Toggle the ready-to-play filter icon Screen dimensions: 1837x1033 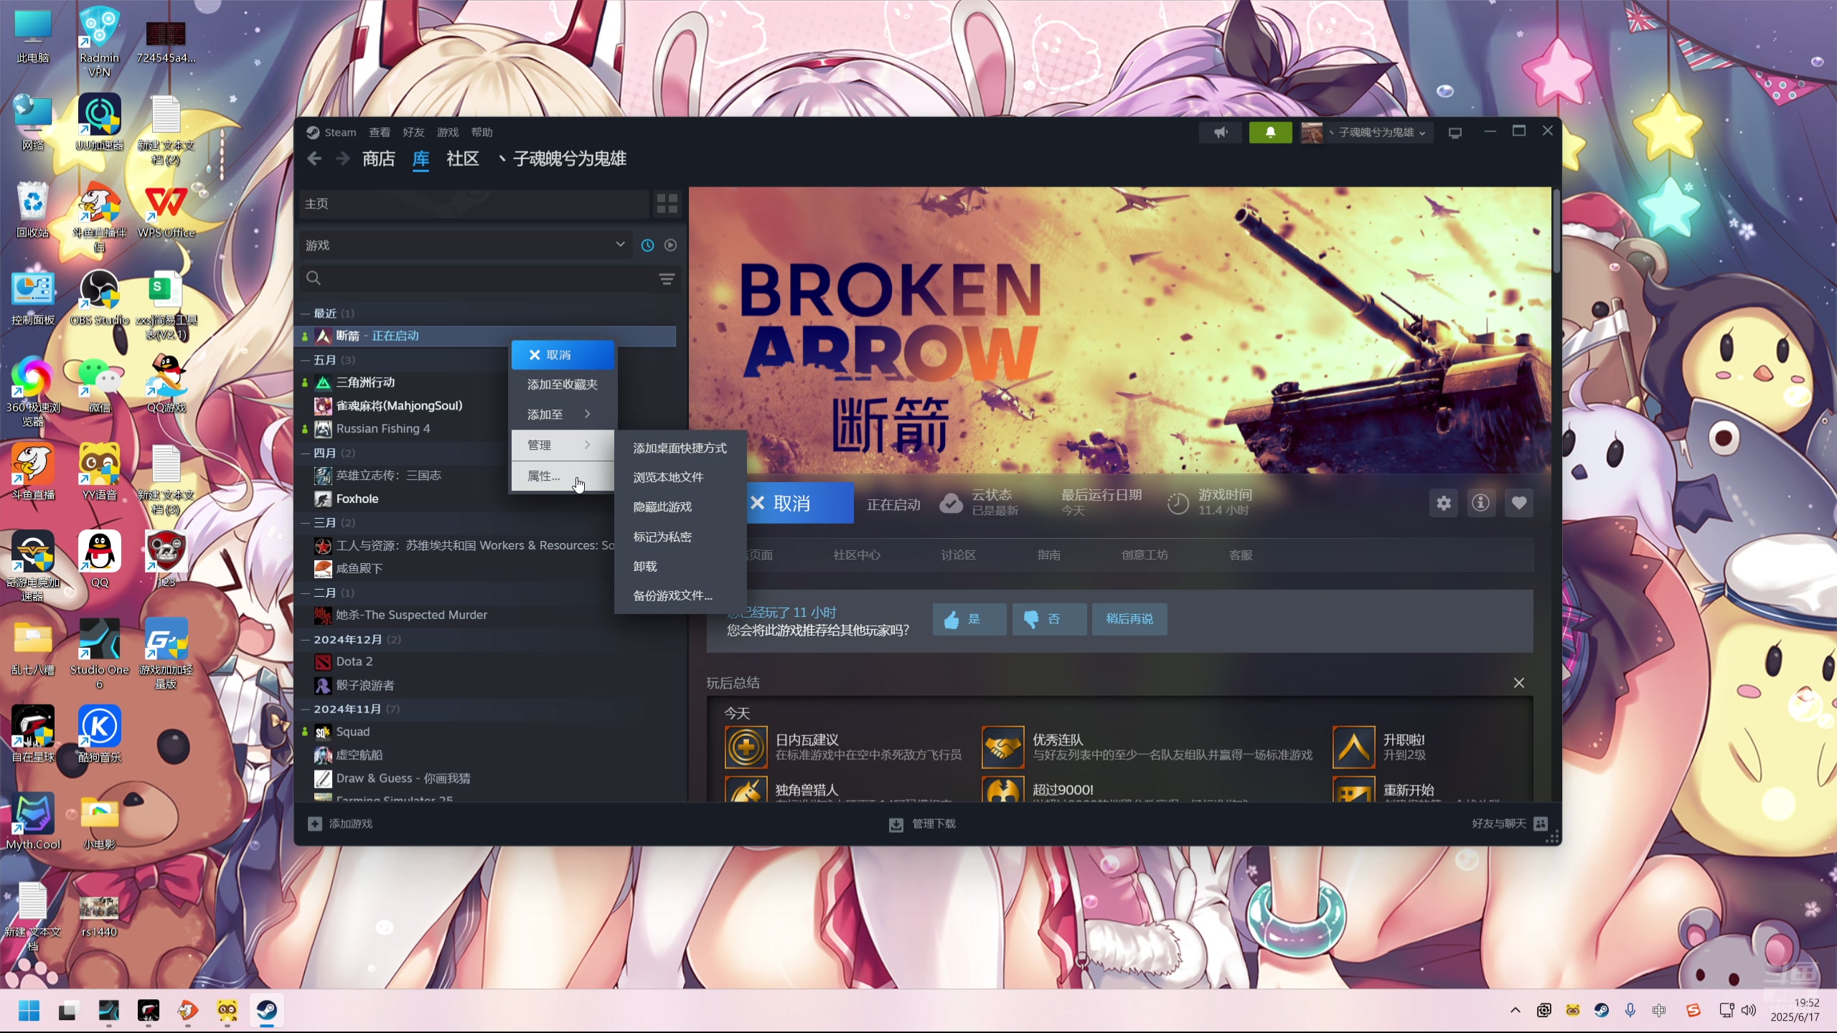click(670, 245)
